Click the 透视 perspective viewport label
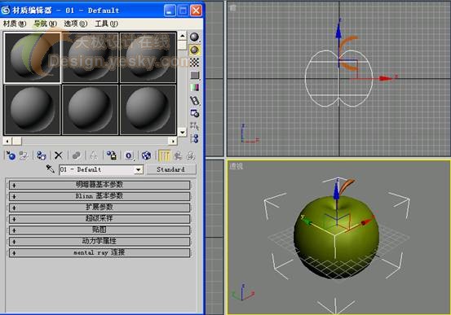 (237, 166)
